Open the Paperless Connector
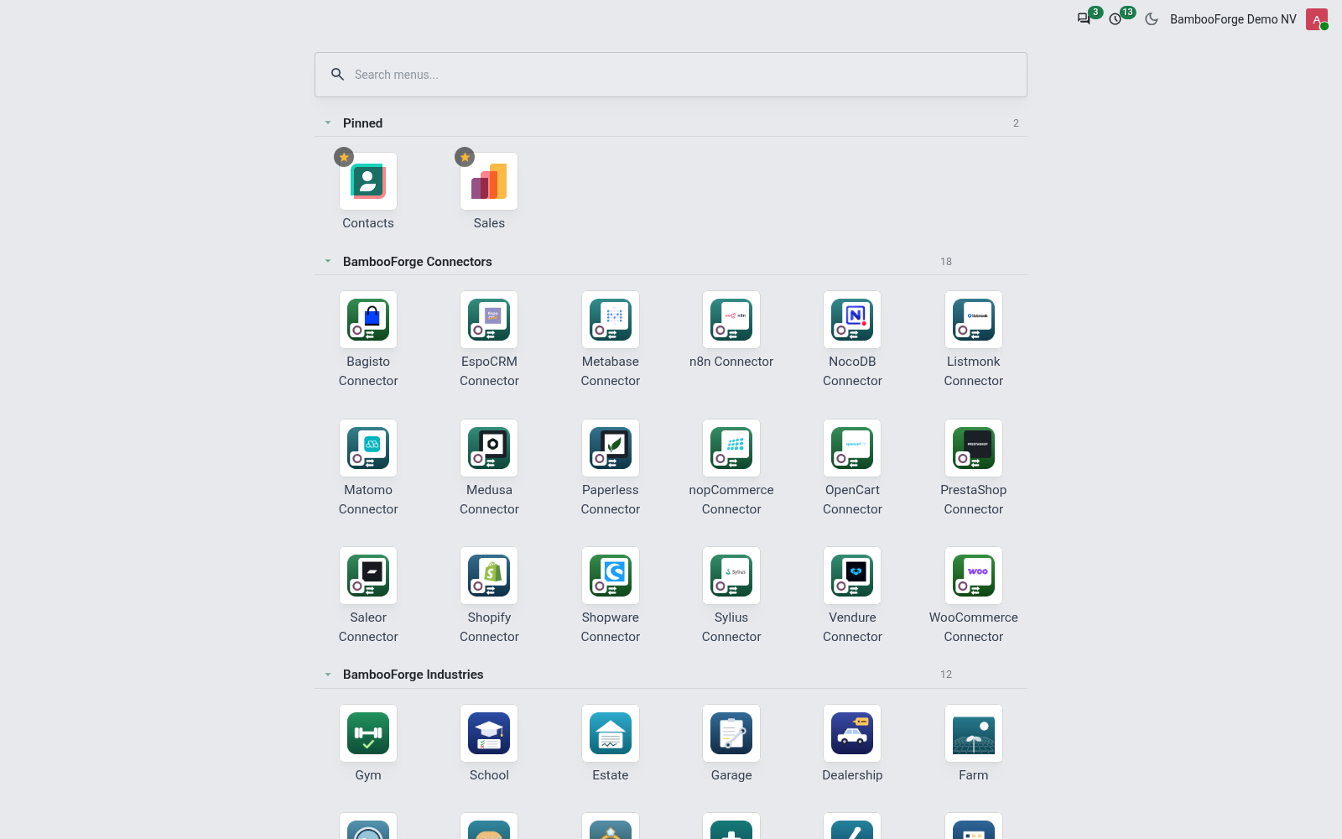Image resolution: width=1342 pixels, height=839 pixels. click(x=611, y=448)
